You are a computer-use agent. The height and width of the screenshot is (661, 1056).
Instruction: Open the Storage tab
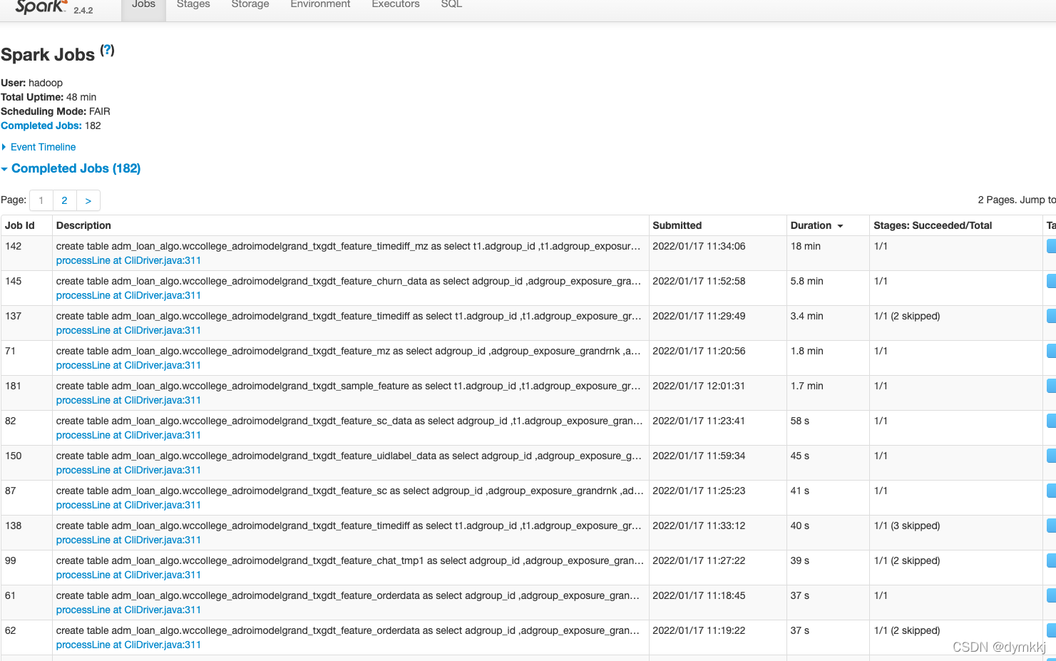[x=250, y=6]
